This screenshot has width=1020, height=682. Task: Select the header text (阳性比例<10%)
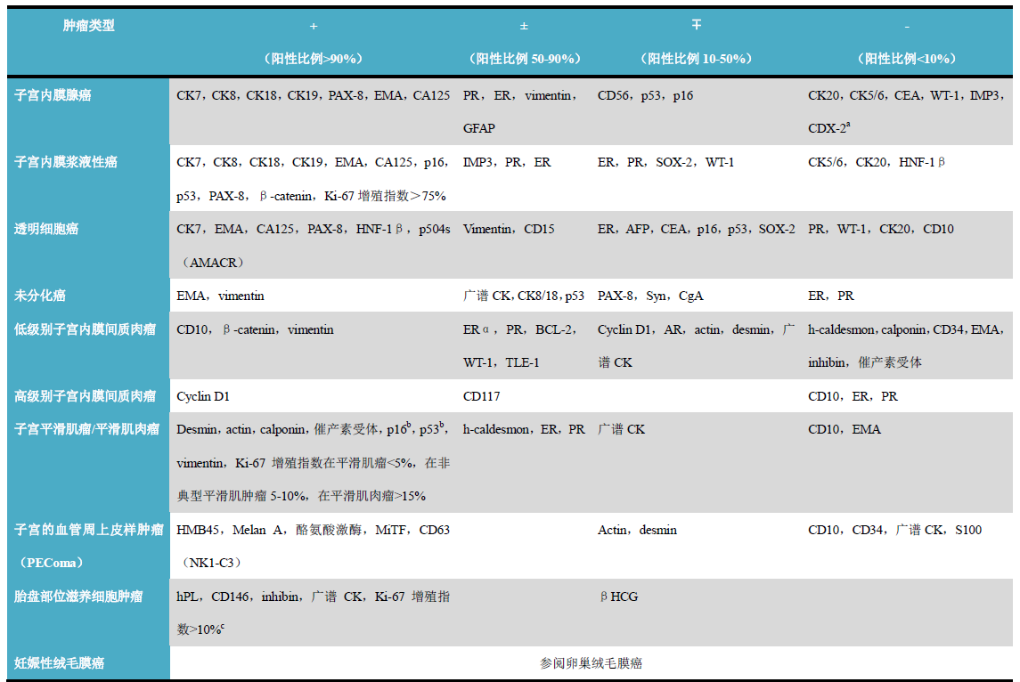click(907, 59)
